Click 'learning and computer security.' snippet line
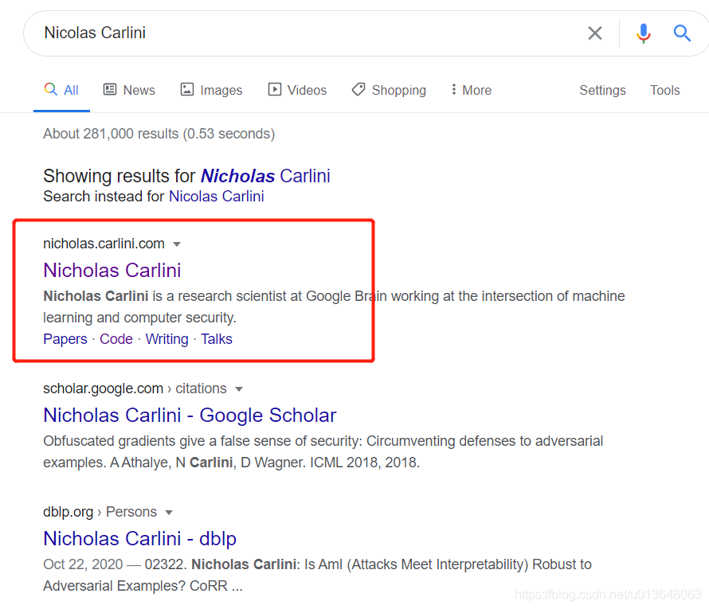 pos(139,318)
